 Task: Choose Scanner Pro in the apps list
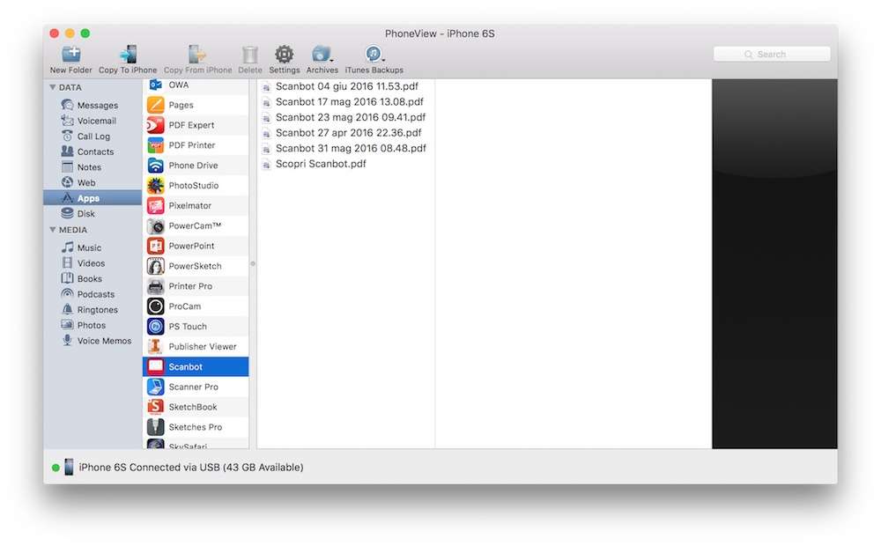(x=193, y=387)
